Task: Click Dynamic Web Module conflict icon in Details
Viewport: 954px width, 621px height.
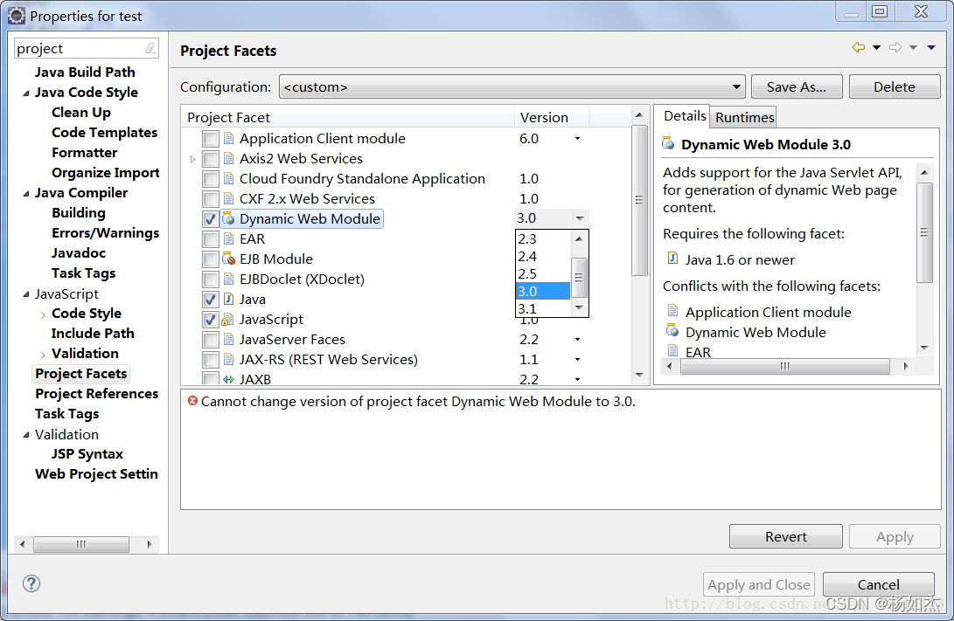Action: click(x=672, y=330)
